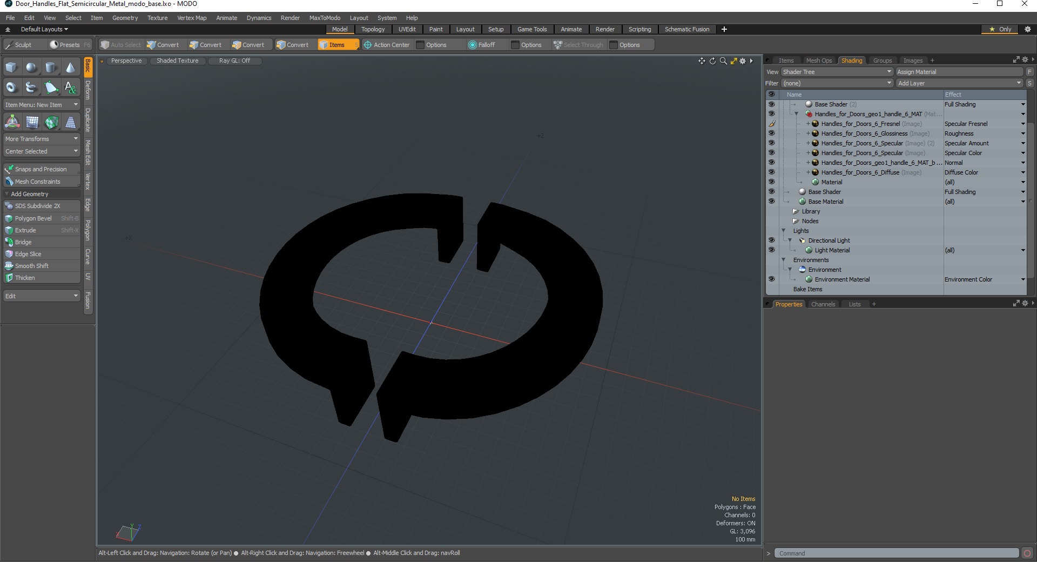Viewport: 1037px width, 562px height.
Task: Click the Presets button
Action: [70, 45]
